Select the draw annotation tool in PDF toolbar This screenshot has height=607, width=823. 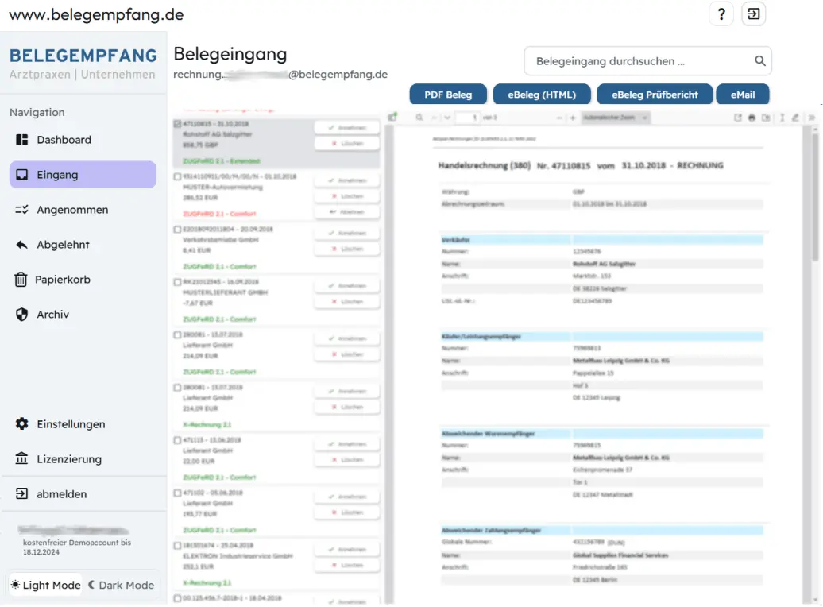coord(796,118)
